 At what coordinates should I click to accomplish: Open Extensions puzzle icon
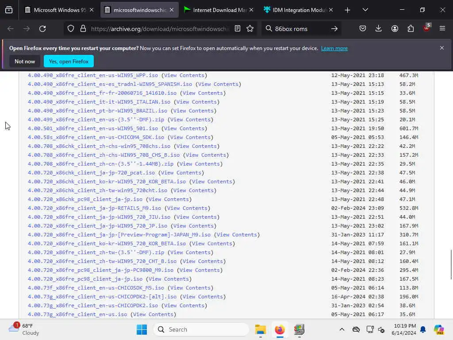tap(411, 29)
